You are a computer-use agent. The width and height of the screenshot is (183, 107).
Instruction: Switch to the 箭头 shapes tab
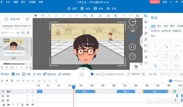[x=160, y=26]
